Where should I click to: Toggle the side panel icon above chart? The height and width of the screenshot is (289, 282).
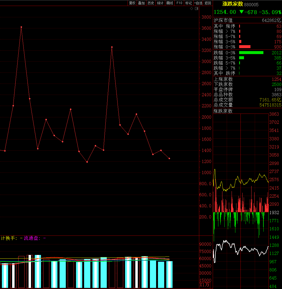tap(197, 9)
